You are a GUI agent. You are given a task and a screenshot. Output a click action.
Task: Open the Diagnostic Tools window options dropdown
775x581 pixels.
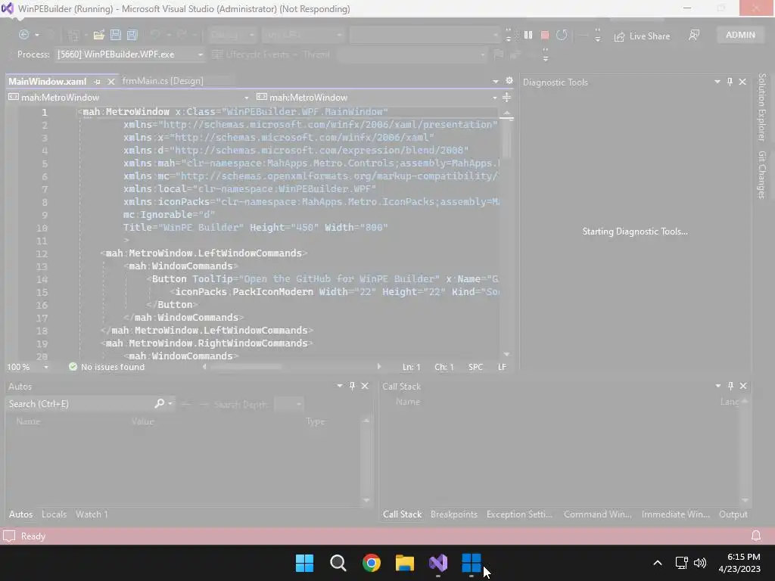[x=717, y=82]
